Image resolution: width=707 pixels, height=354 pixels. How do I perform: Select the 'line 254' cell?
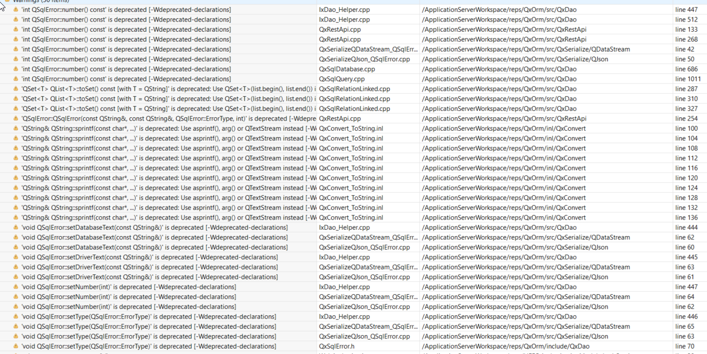click(686, 119)
